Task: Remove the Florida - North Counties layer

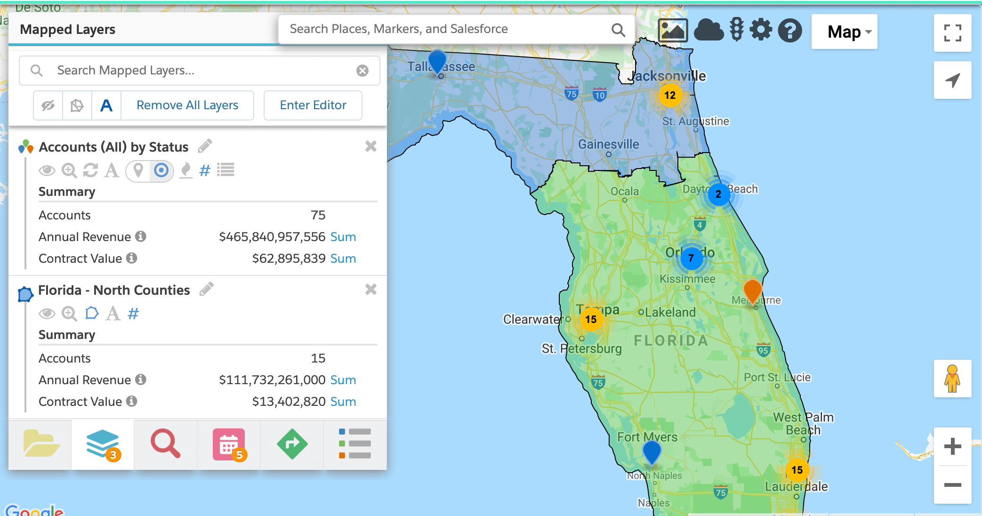Action: (x=371, y=290)
